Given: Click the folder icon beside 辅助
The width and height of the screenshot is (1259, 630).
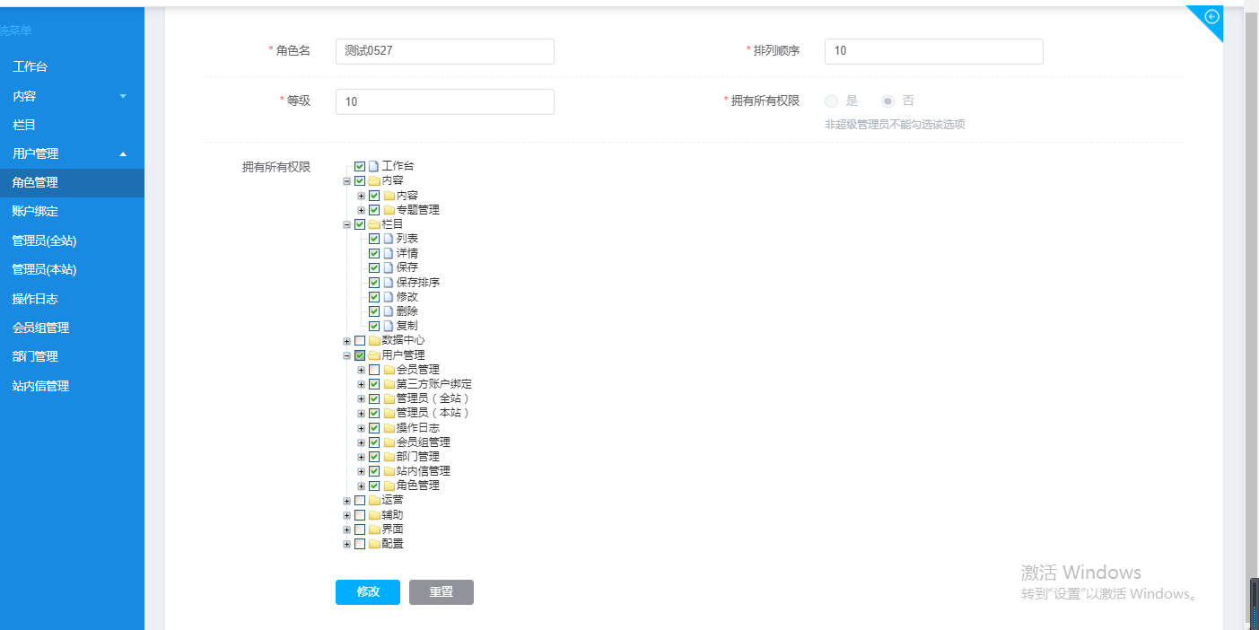Looking at the screenshot, I should point(374,515).
